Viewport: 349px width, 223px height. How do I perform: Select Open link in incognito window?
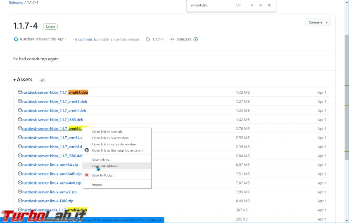(x=114, y=145)
